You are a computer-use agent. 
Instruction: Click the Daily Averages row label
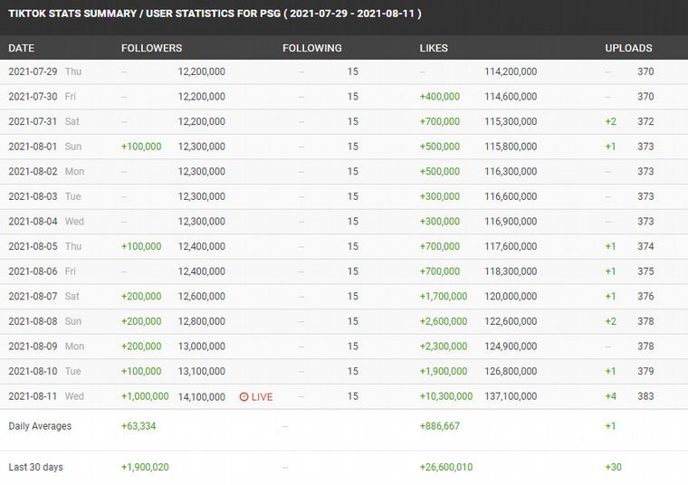coord(40,425)
